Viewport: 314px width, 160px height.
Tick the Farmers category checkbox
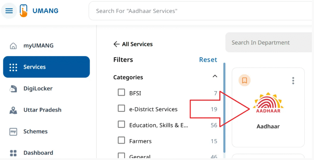pyautogui.click(x=121, y=140)
